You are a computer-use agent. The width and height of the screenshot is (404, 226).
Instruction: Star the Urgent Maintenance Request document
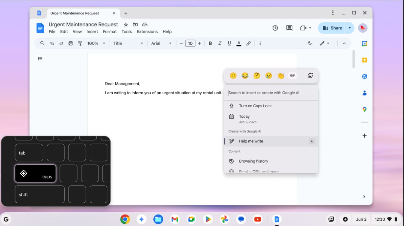coord(125,25)
